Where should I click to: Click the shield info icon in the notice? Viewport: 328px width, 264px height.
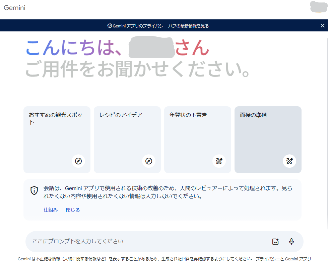34,190
